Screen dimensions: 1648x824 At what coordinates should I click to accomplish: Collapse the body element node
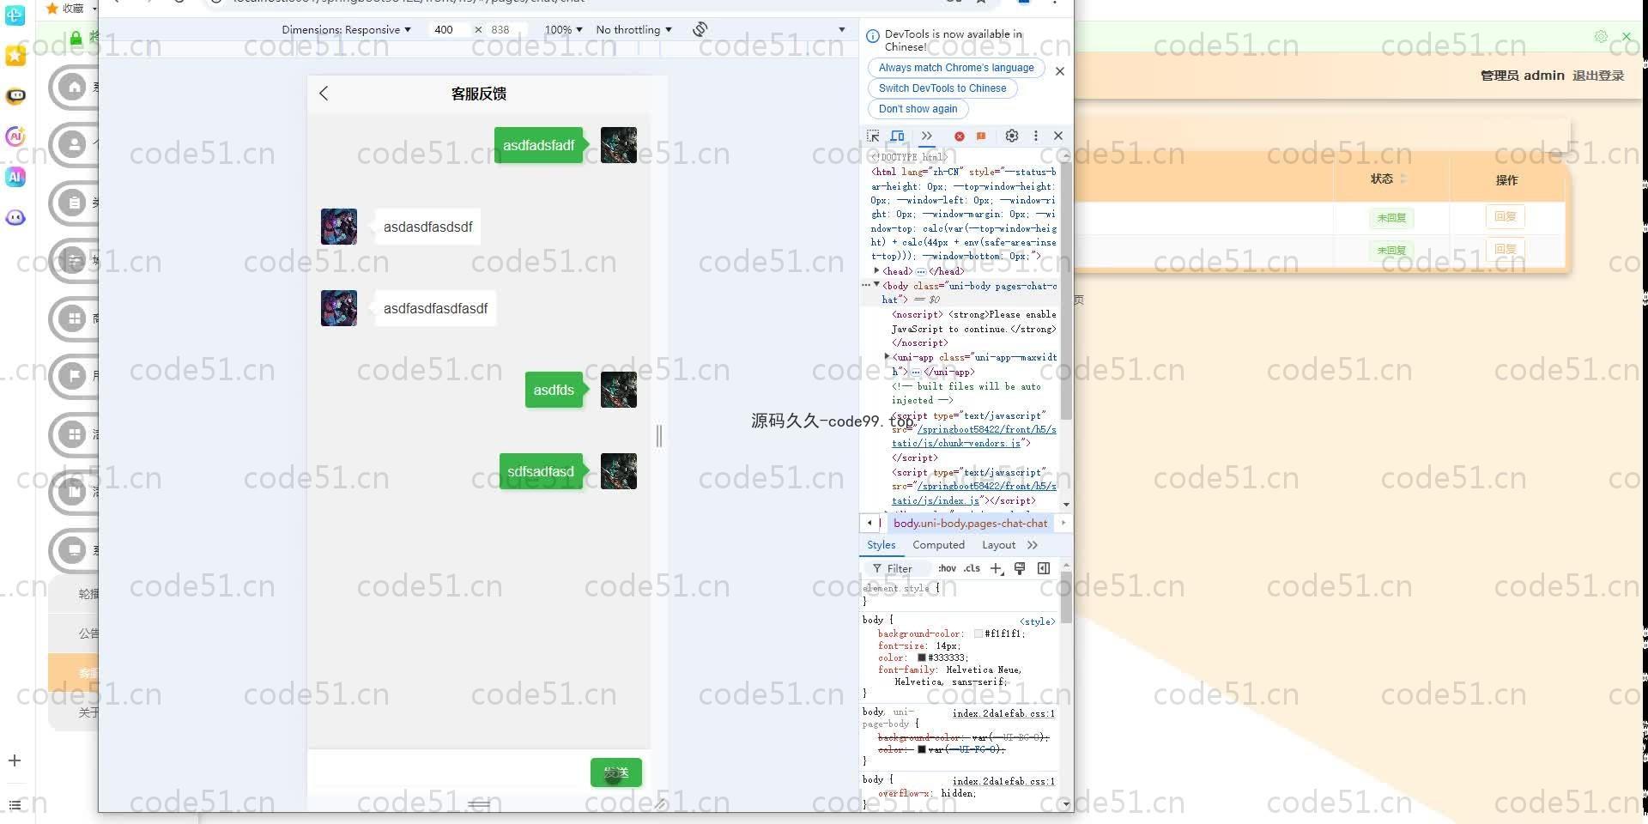tap(876, 285)
